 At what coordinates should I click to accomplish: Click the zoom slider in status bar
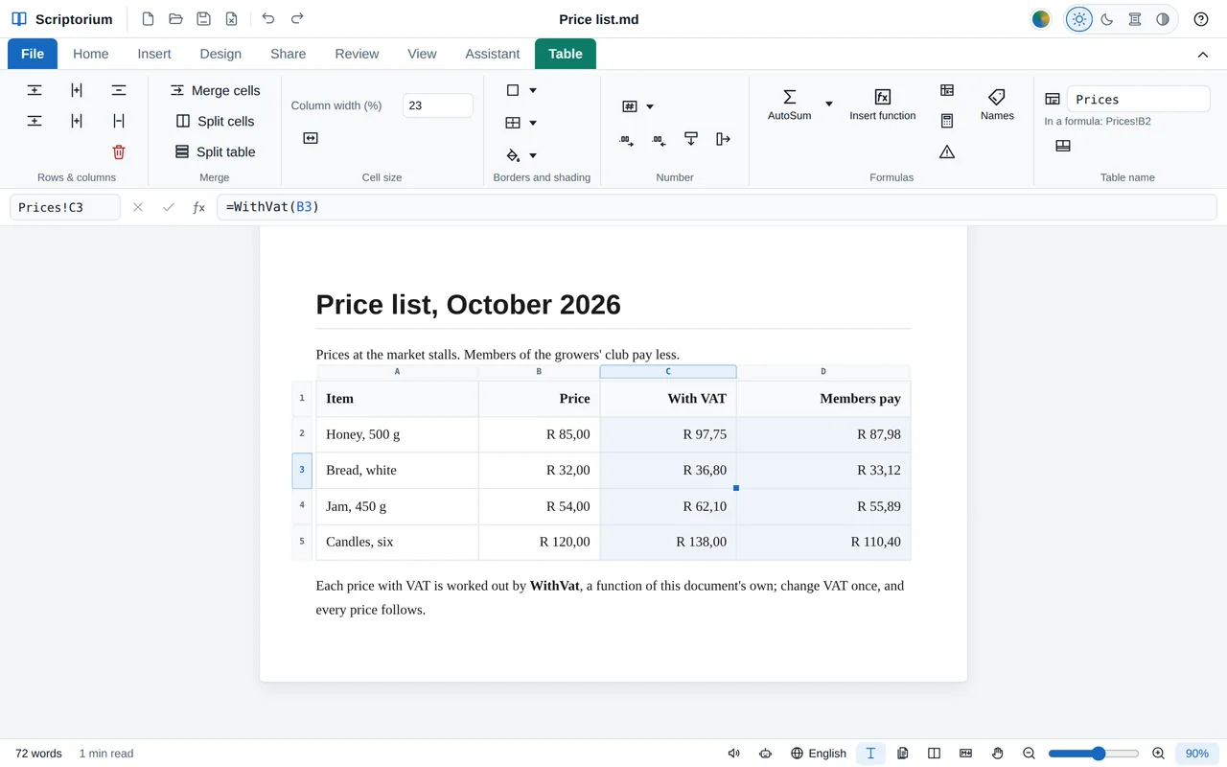pos(1094,754)
